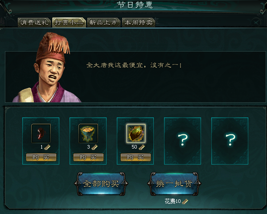Close the 节日特惠 window
The image size is (267, 214).
(x=256, y=22)
